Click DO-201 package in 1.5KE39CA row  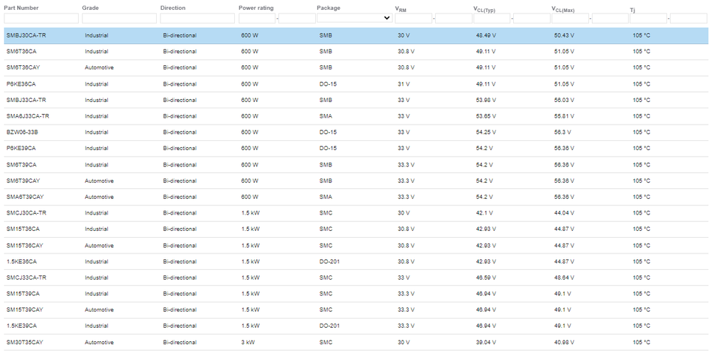(329, 326)
